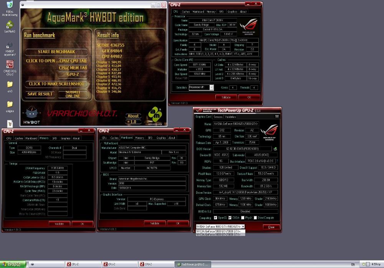Select the HWBOT aquamark3 desktop shortcut
Viewport: 384px width, 268px height.
(x=10, y=46)
